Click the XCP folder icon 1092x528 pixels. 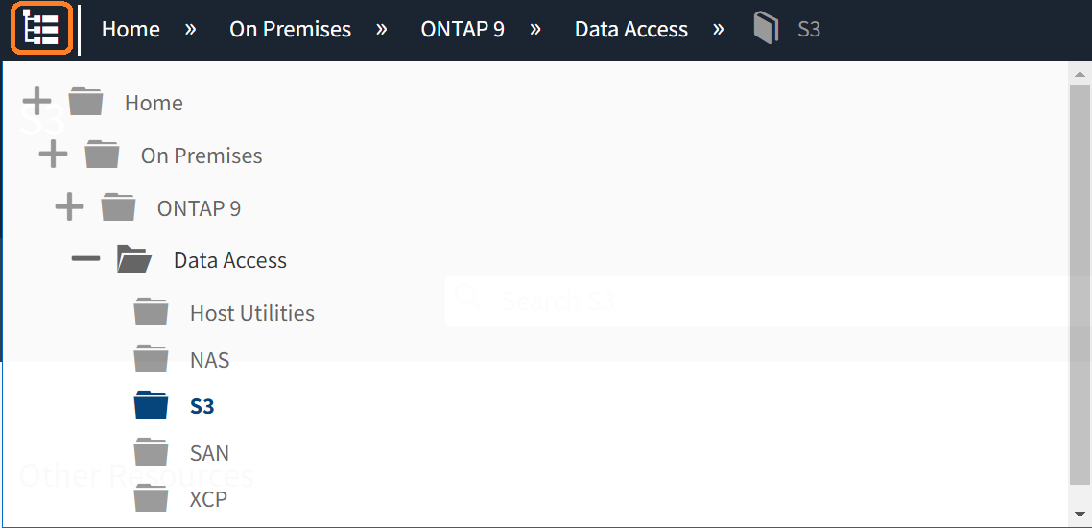pyautogui.click(x=151, y=499)
